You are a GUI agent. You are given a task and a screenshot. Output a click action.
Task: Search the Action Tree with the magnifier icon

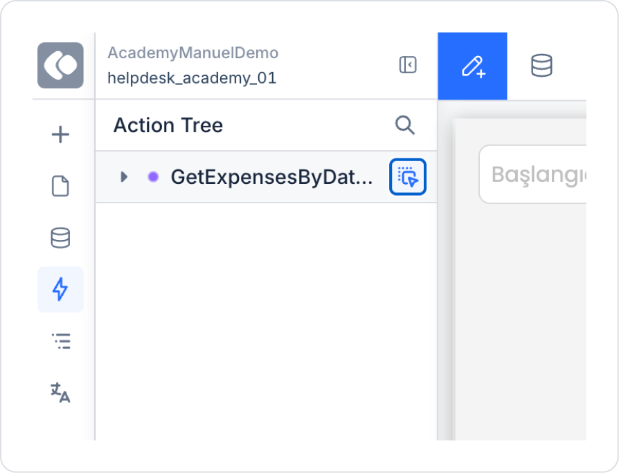[x=405, y=125]
